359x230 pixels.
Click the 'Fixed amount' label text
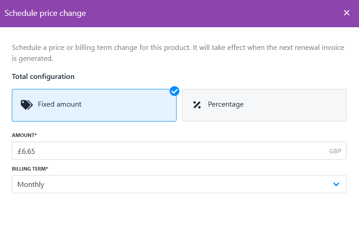click(60, 104)
